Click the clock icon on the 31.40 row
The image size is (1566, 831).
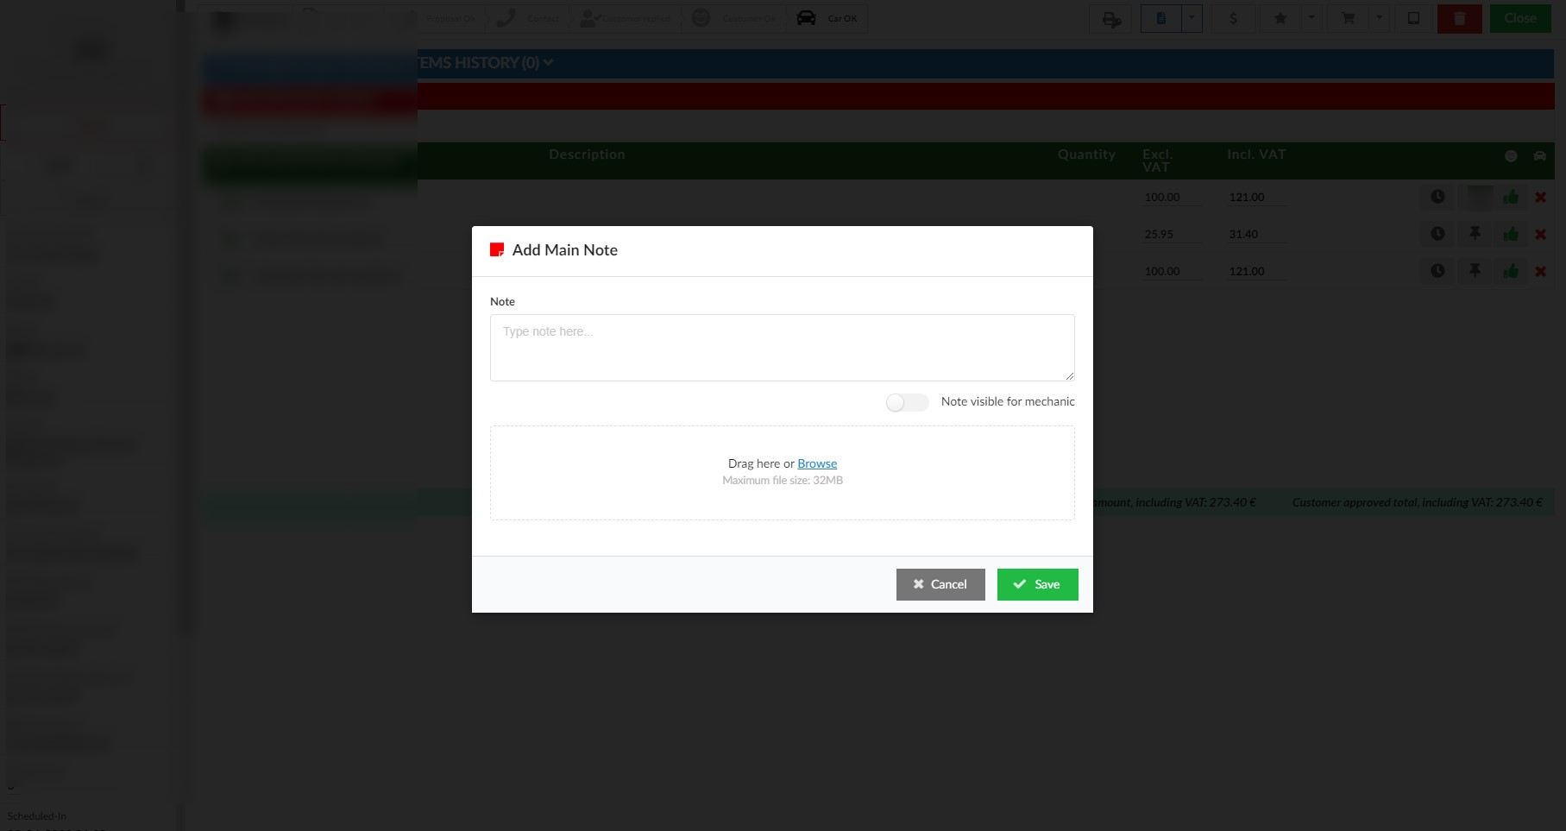click(x=1437, y=234)
